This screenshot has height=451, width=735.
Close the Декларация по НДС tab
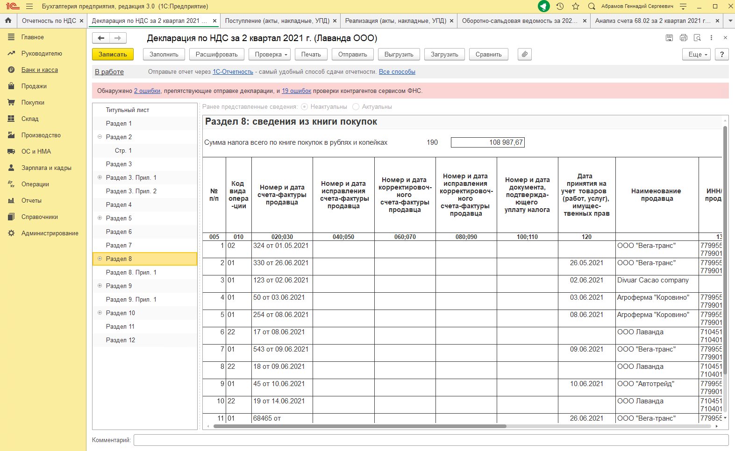click(214, 21)
